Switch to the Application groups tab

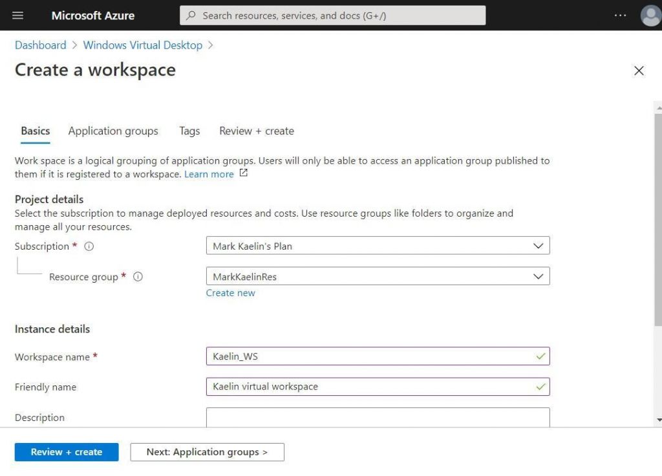pyautogui.click(x=112, y=131)
